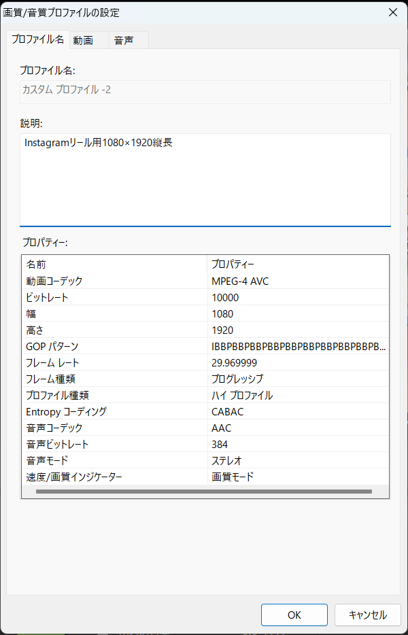Select the フレーム レート row name
408x635 pixels.
[52, 362]
